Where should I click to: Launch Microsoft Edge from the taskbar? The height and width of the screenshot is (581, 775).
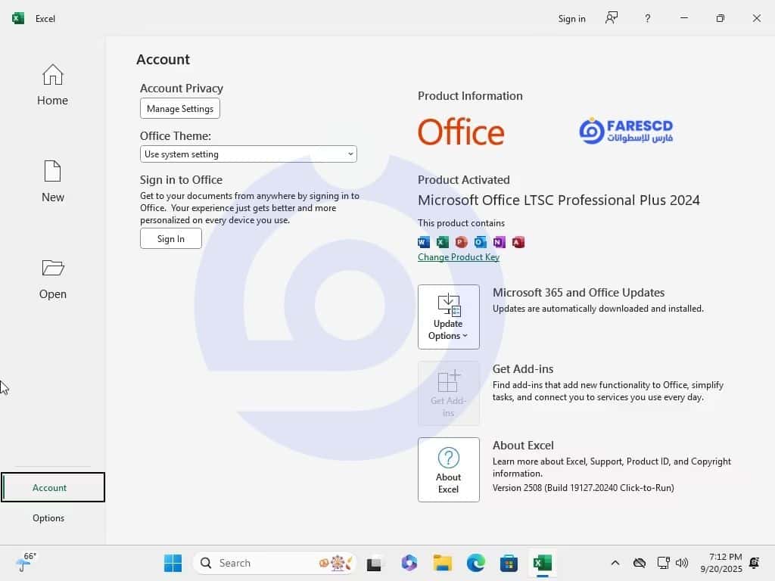[x=475, y=563]
